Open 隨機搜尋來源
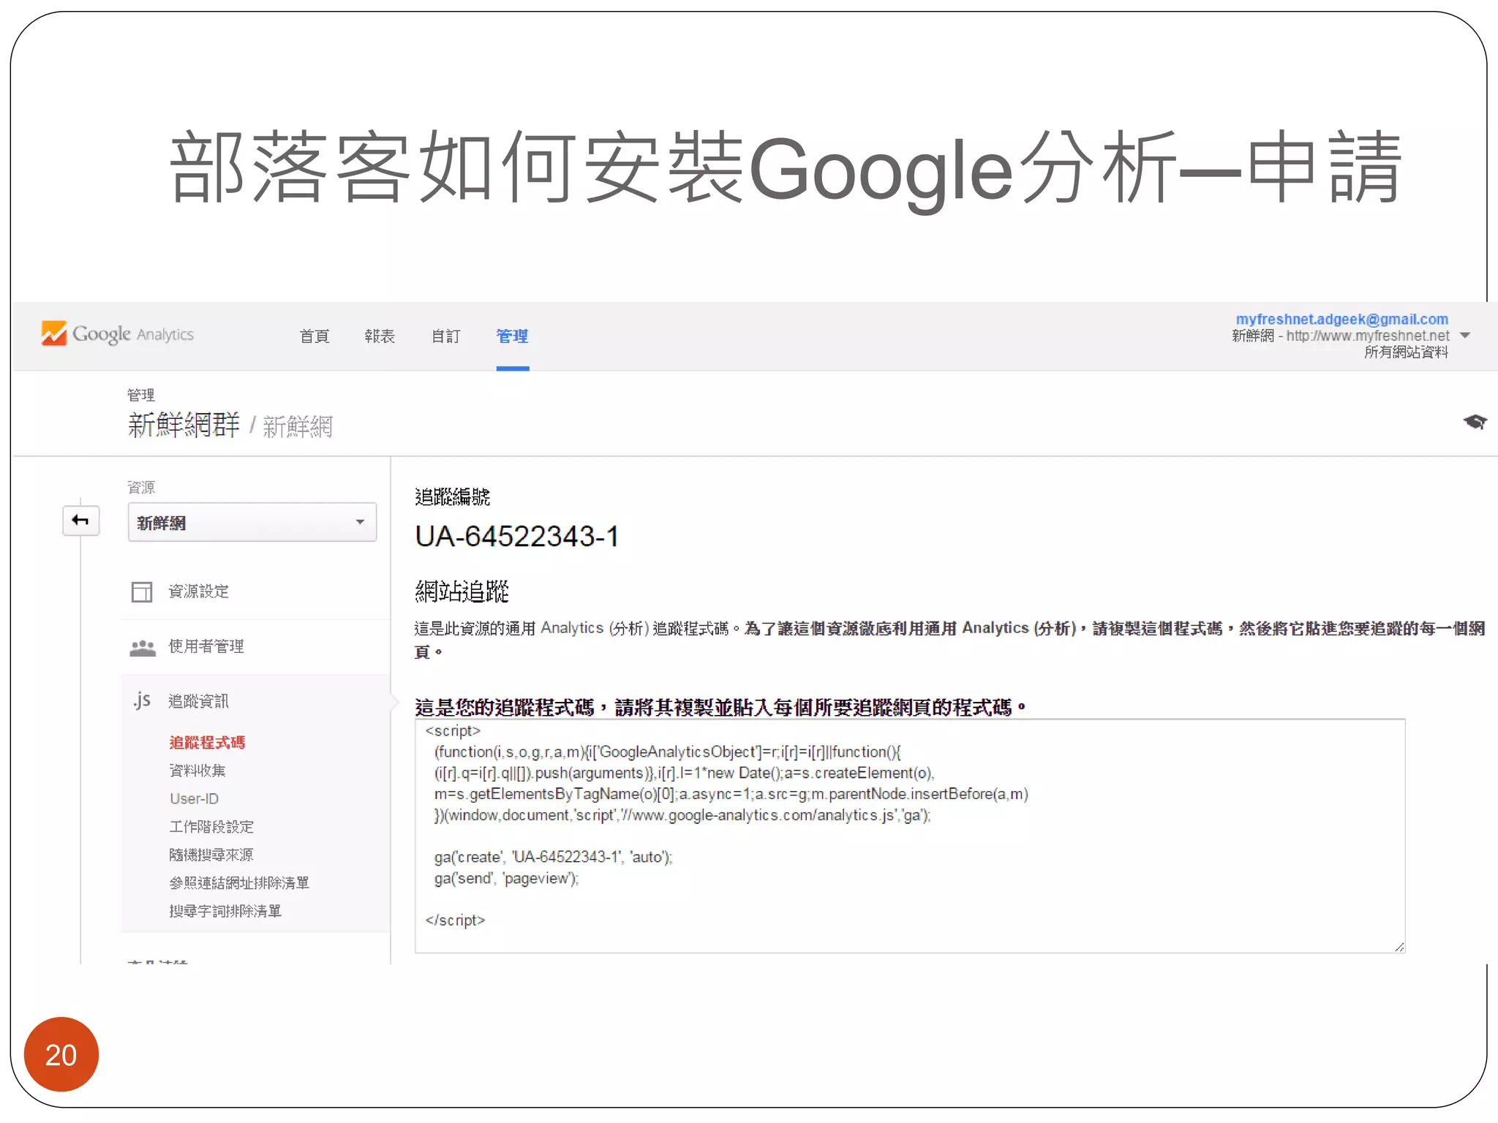 pyautogui.click(x=211, y=855)
